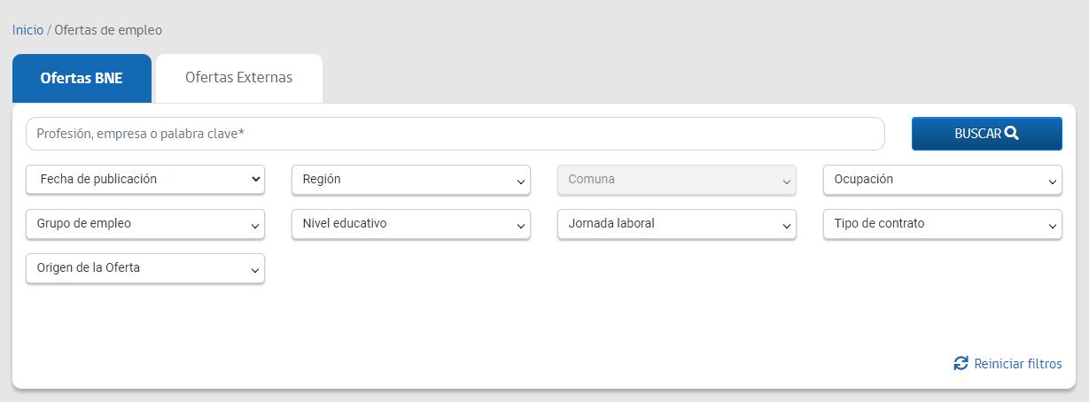Expand Tipo de contrato dropdown

[942, 224]
